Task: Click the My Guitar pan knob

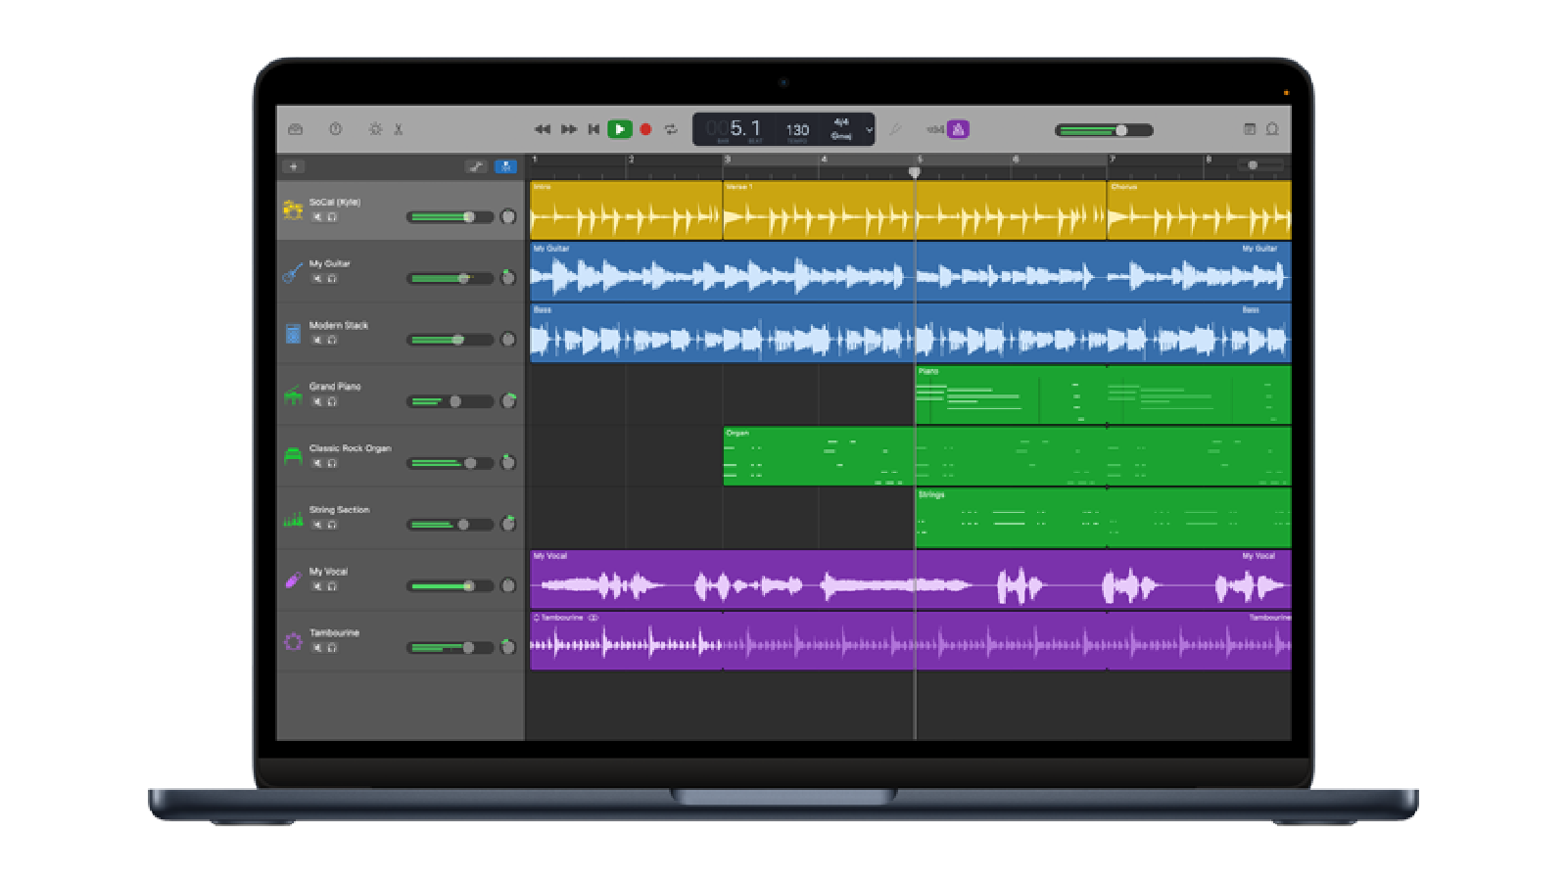Action: pos(508,278)
